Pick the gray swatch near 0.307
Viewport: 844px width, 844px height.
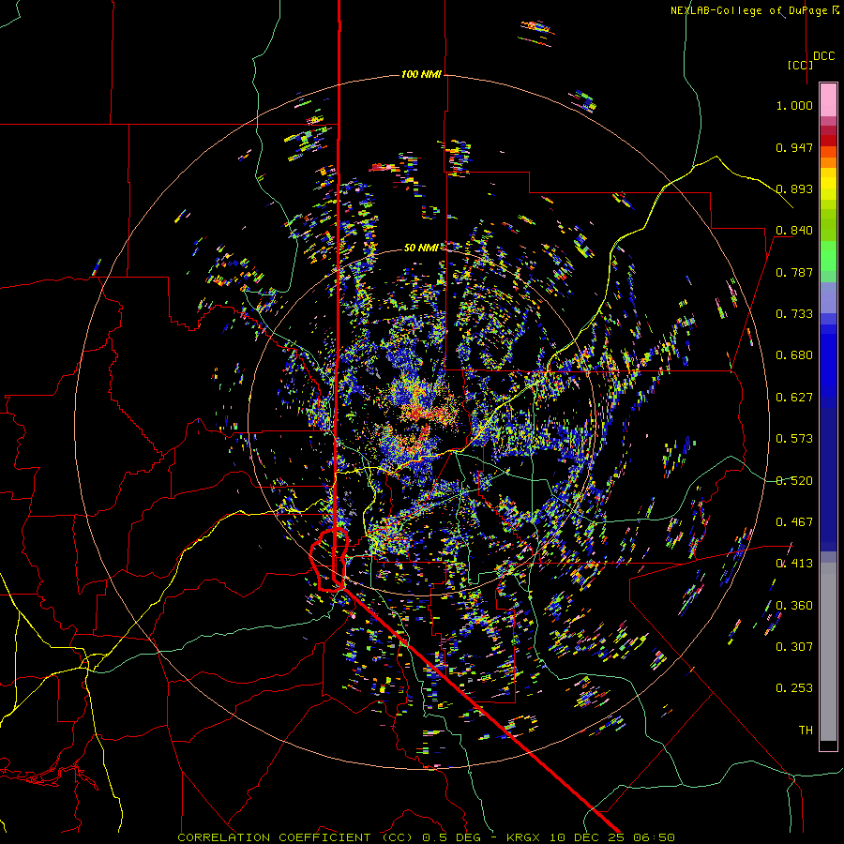pyautogui.click(x=828, y=656)
